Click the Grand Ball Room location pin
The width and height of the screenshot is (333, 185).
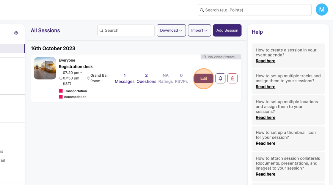point(88,78)
